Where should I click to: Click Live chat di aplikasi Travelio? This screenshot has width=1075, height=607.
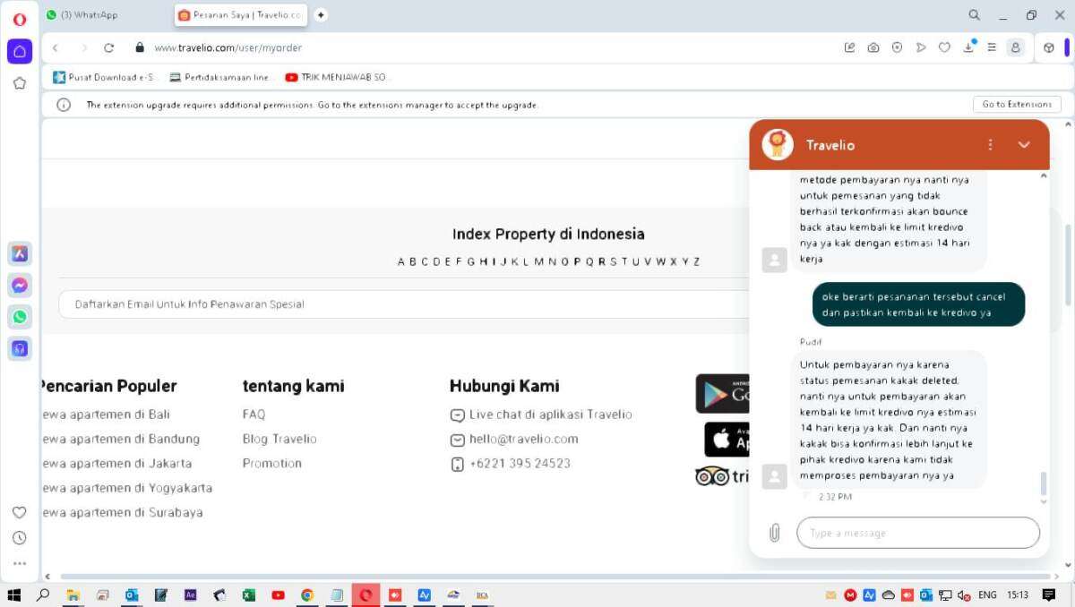551,415
